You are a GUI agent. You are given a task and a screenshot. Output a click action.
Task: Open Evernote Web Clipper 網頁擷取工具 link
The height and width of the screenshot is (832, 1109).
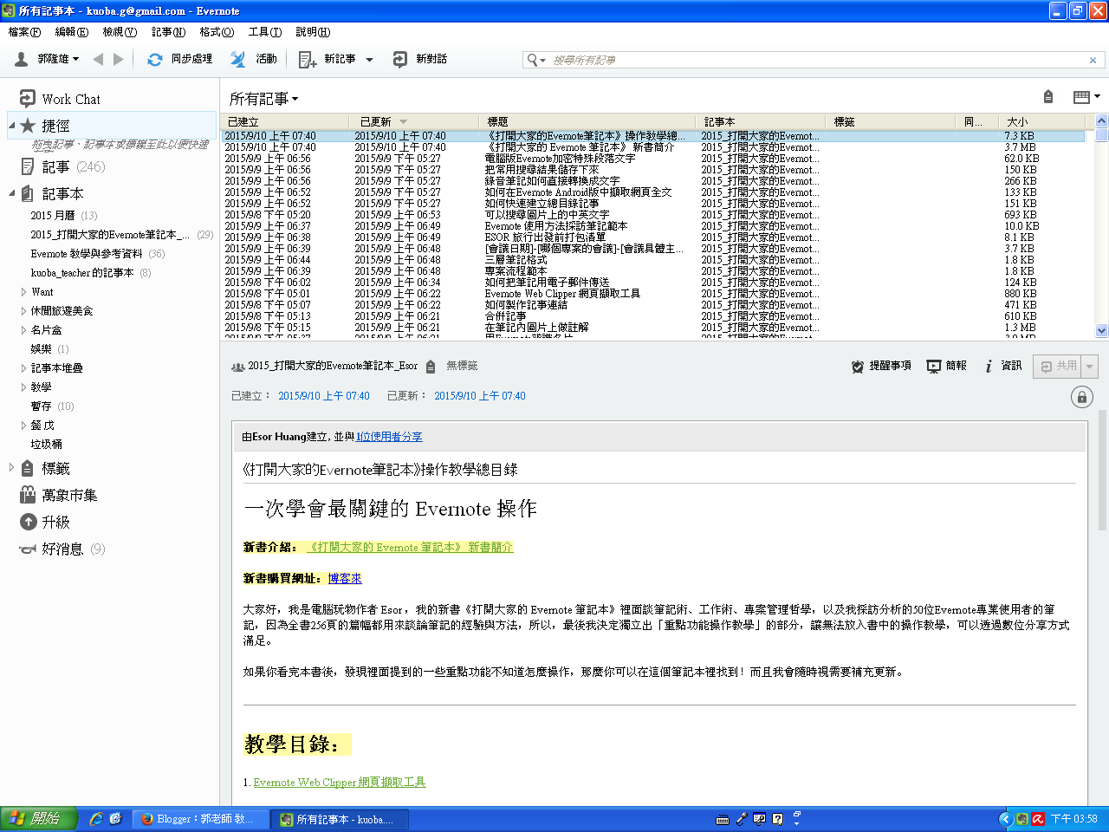click(340, 783)
